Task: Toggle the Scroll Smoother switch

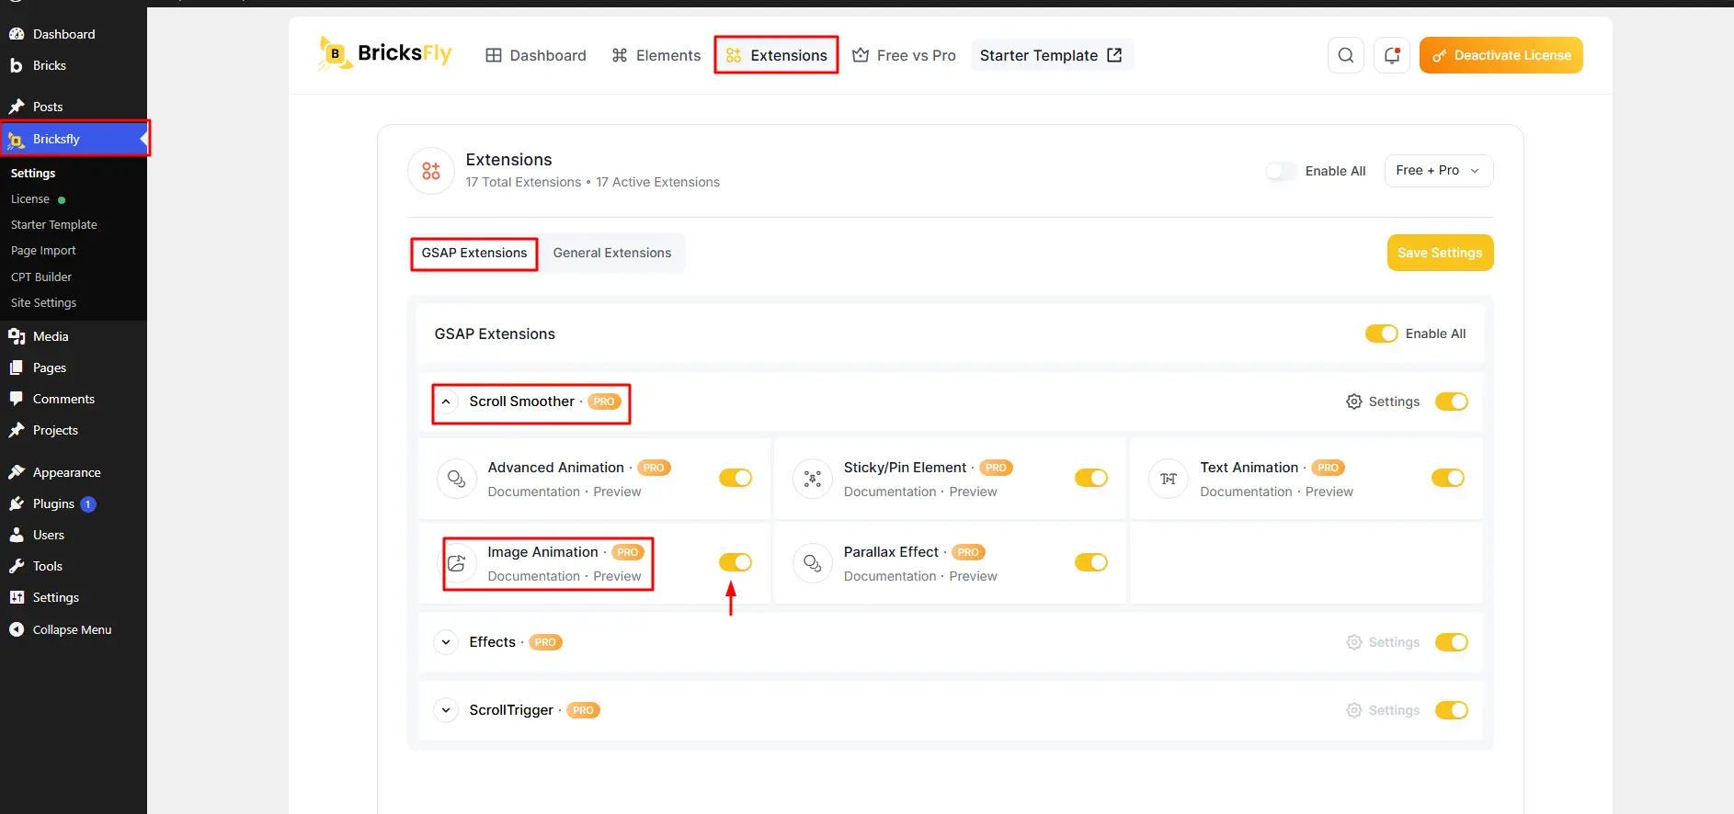Action: coord(1452,401)
